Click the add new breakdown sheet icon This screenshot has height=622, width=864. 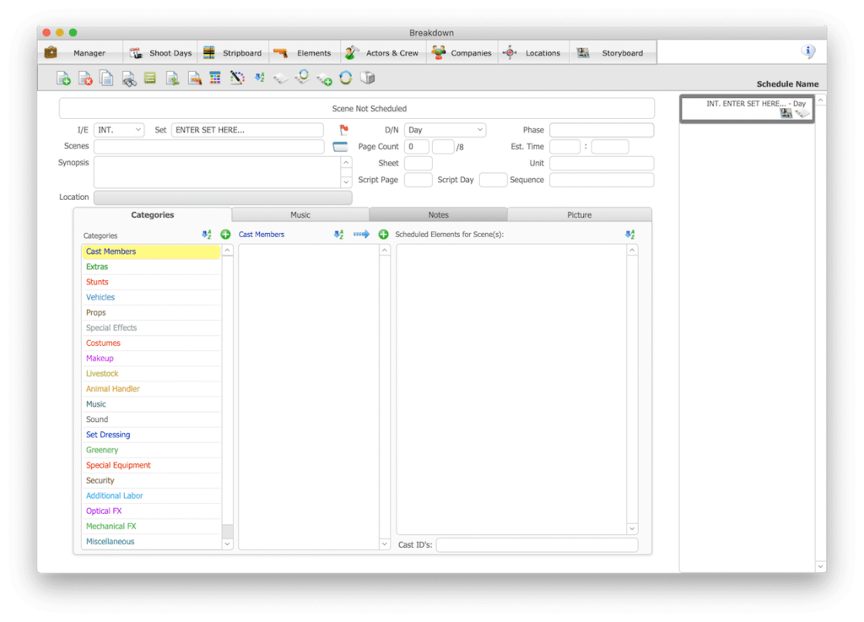pos(63,78)
